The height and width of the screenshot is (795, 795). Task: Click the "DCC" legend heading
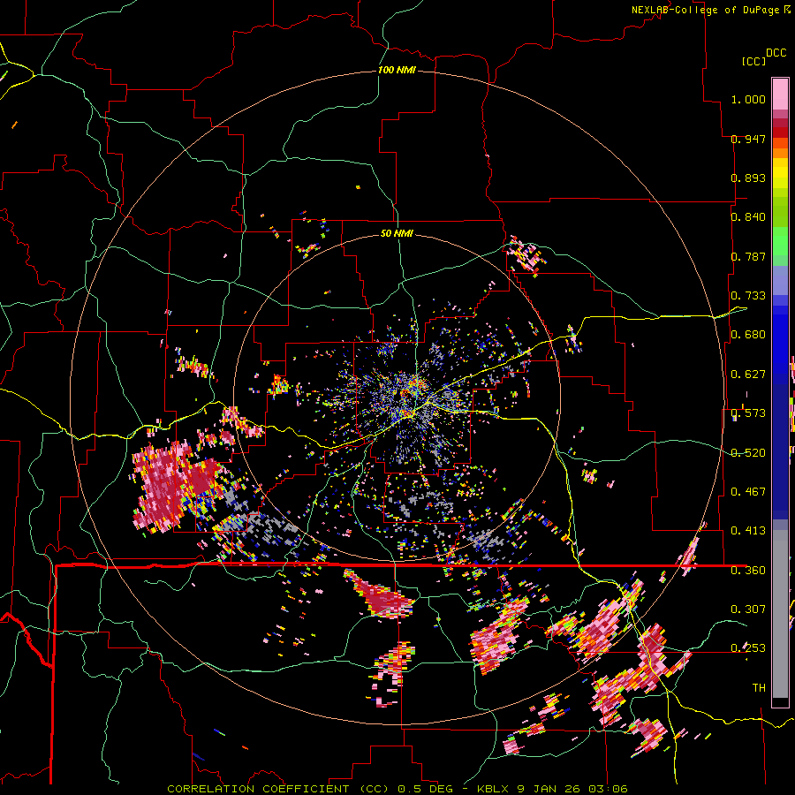[x=776, y=53]
